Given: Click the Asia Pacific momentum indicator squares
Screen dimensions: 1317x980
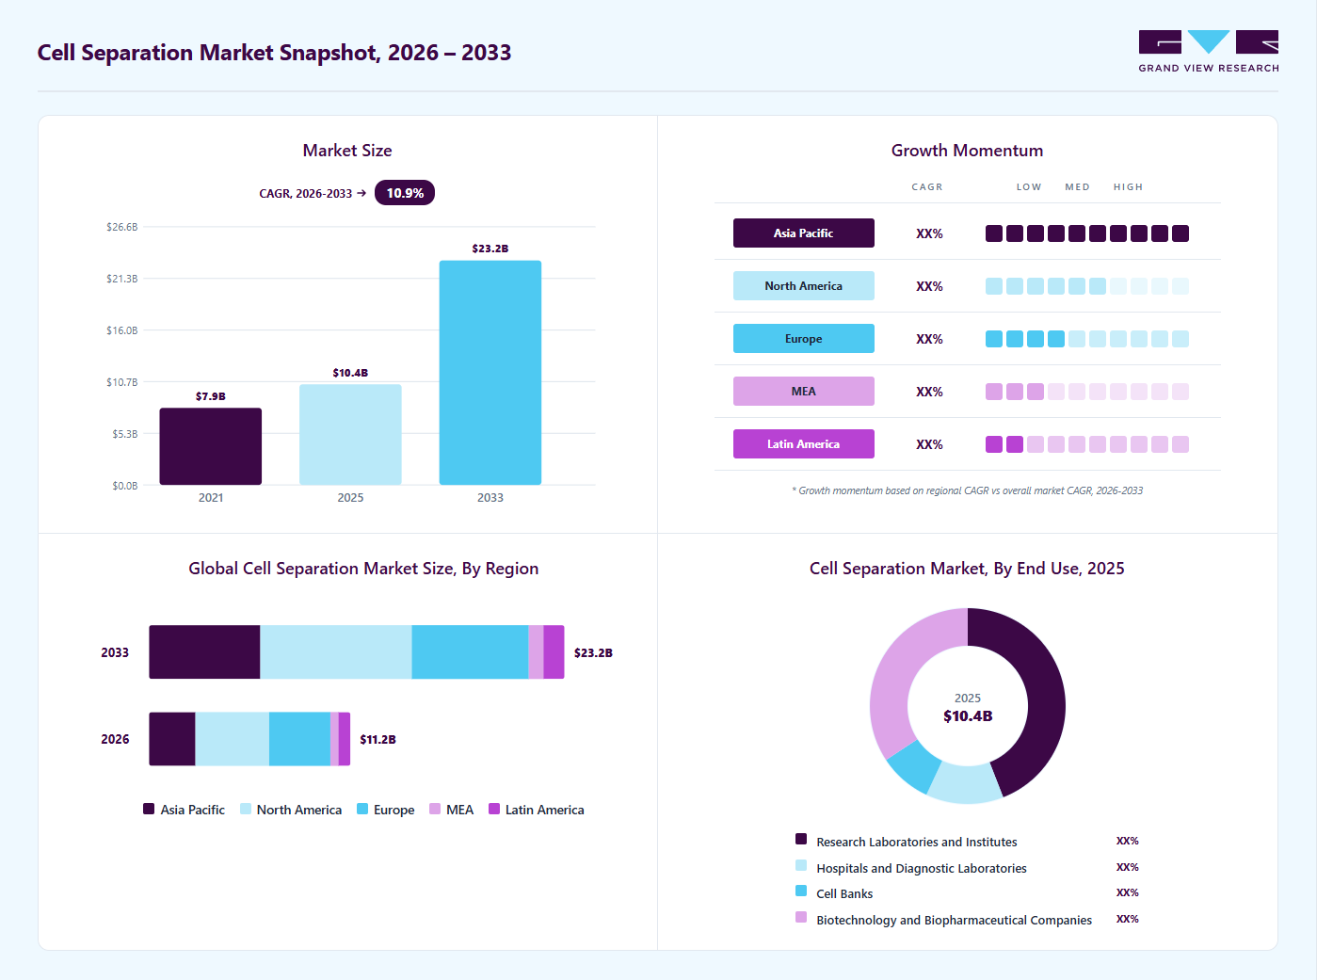Looking at the screenshot, I should click(x=1087, y=233).
